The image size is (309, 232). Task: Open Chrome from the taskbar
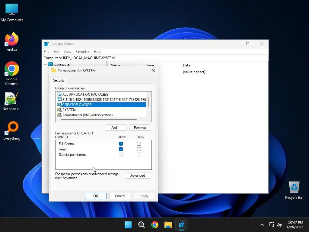pyautogui.click(x=155, y=225)
